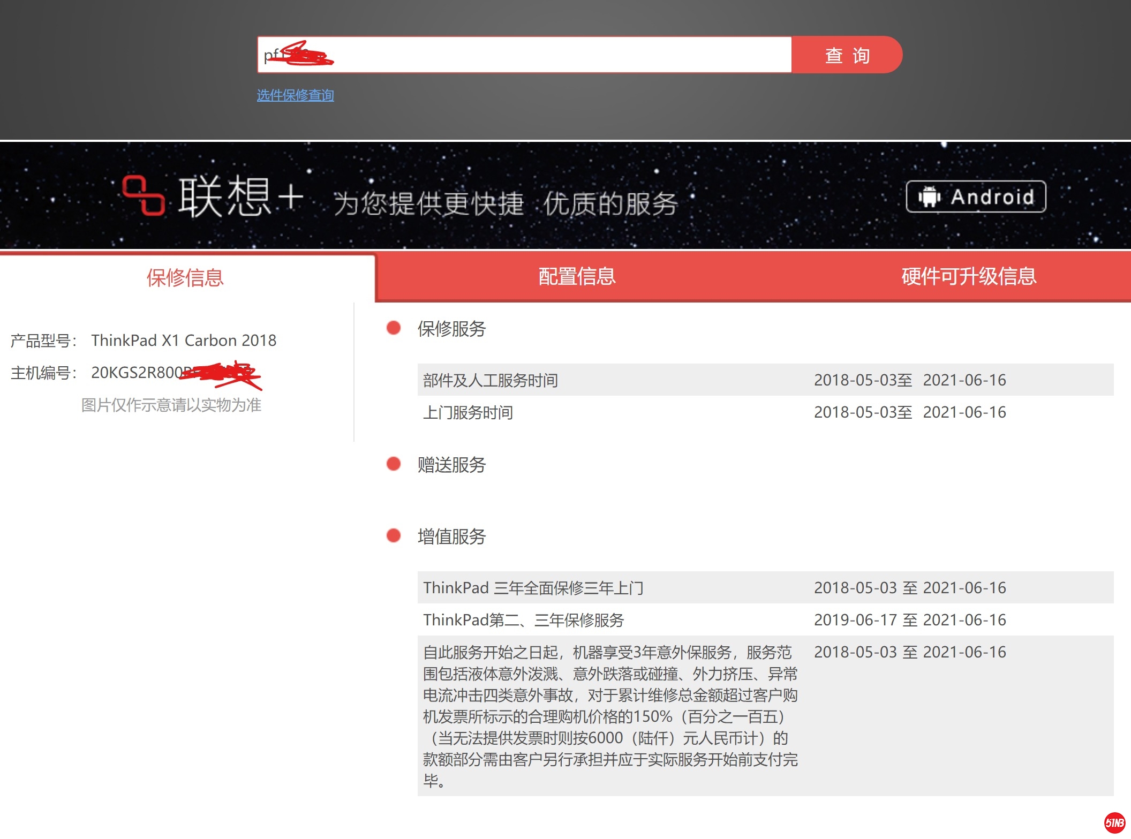Click the 上门服务时间 row
Image resolution: width=1131 pixels, height=839 pixels.
(468, 412)
